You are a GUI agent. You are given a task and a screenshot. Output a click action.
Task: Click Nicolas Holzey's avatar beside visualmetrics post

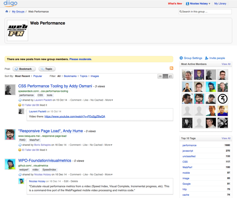coord(10,164)
